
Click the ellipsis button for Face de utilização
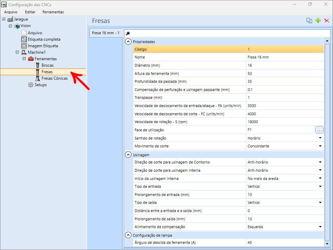click(319, 130)
